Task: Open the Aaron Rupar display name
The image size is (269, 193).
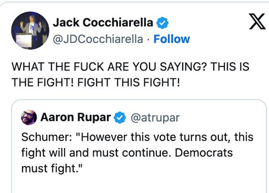Action: 76,118
